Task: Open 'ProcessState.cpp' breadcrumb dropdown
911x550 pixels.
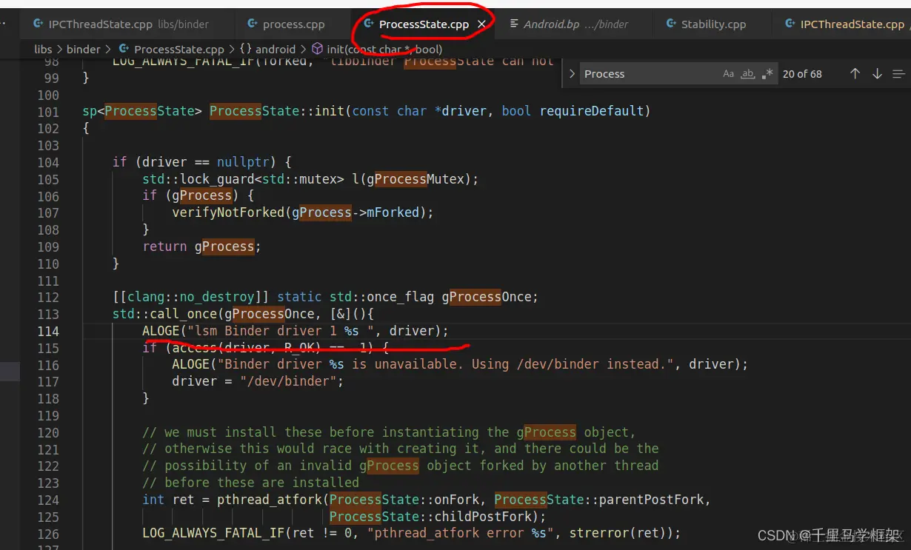Action: (x=178, y=49)
